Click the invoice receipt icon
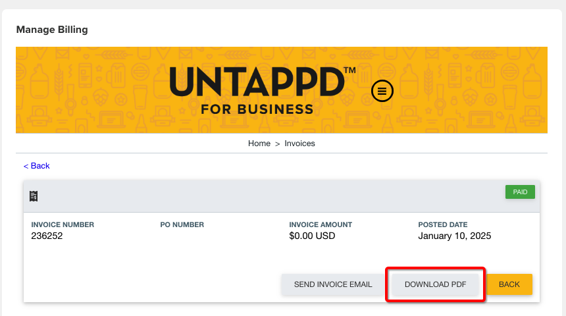This screenshot has width=566, height=316. coord(34,196)
